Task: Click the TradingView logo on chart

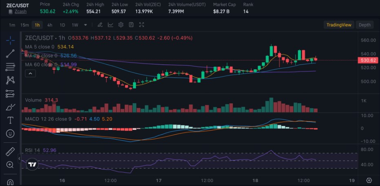Action: (x=32, y=165)
